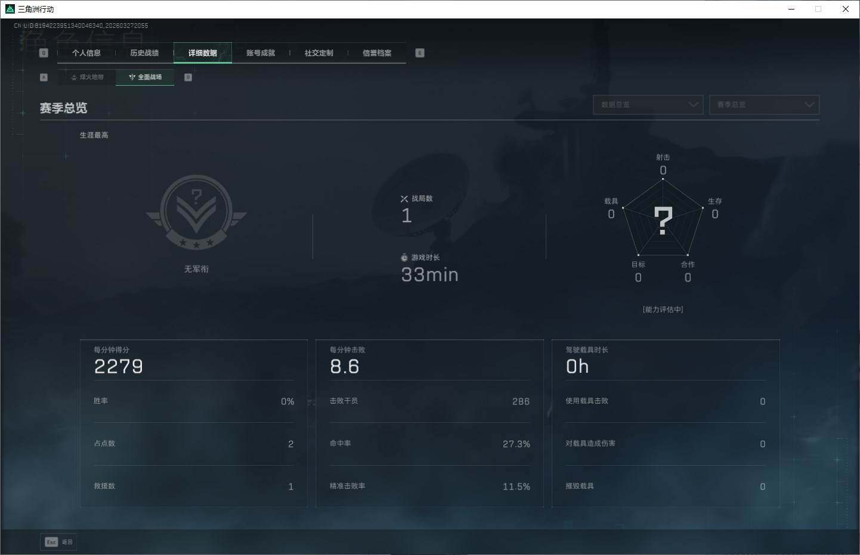Click the Esc 返回 button

(x=58, y=542)
